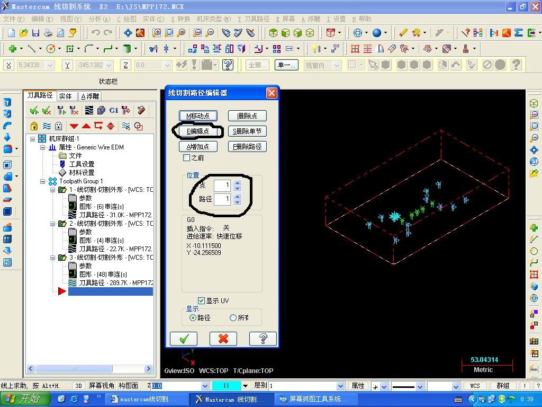The image size is (542, 407).
Task: Click the green check OK button in dialog
Action: point(184,339)
